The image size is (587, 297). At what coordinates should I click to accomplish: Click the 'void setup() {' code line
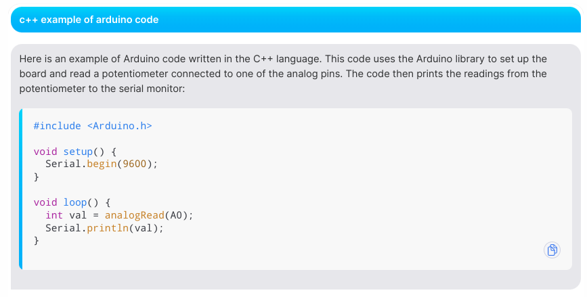click(75, 152)
